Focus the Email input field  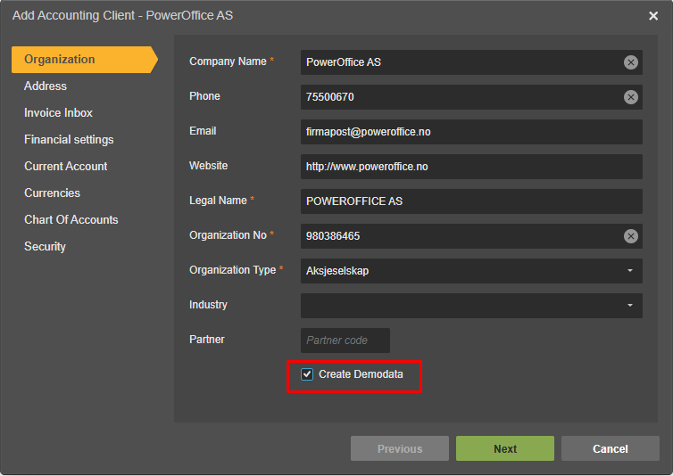pyautogui.click(x=471, y=132)
